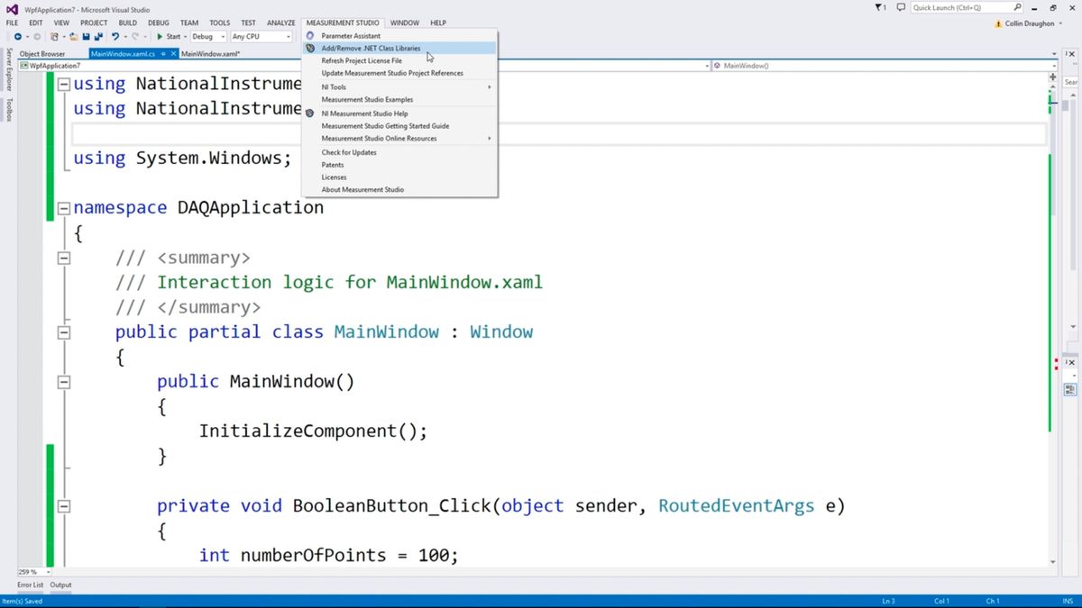Click the Navigate Forward toolbar icon

[37, 37]
